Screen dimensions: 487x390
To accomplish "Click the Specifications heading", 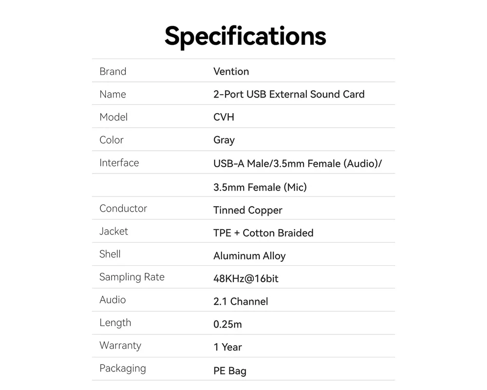I will click(x=245, y=35).
